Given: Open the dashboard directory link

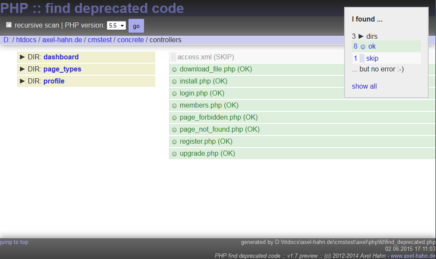Looking at the screenshot, I should click(x=61, y=57).
